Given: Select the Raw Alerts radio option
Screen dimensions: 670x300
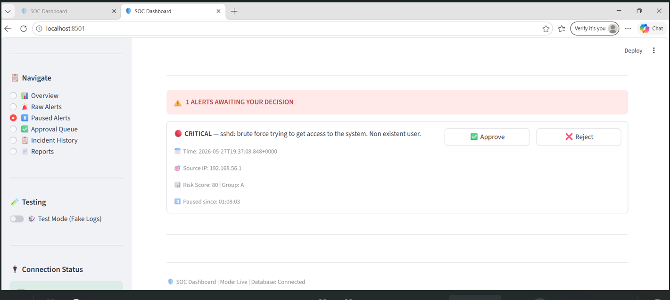Looking at the screenshot, I should (x=13, y=107).
